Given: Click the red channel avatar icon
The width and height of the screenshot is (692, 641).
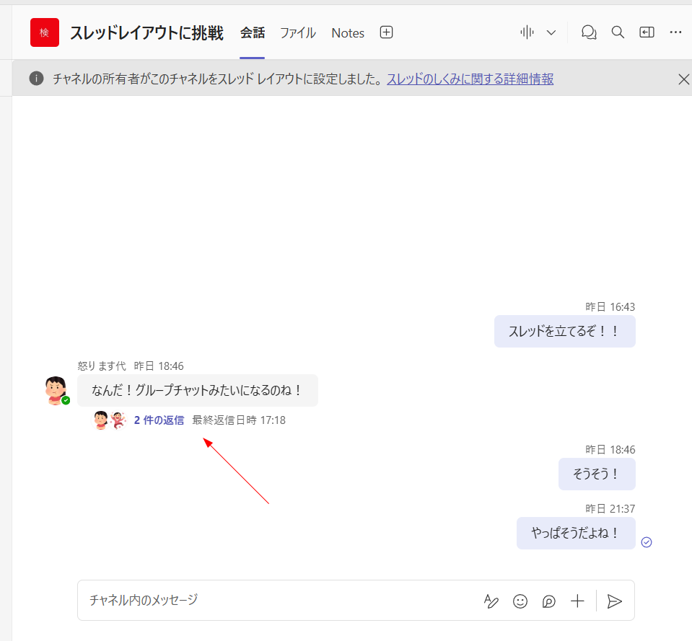Looking at the screenshot, I should coord(45,32).
